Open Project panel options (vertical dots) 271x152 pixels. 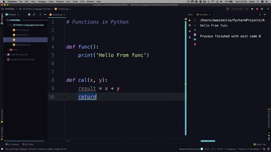tap(40, 15)
